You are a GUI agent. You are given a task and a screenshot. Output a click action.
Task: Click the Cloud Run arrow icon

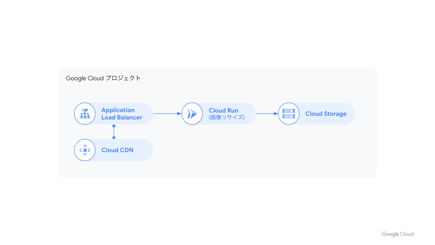point(192,114)
